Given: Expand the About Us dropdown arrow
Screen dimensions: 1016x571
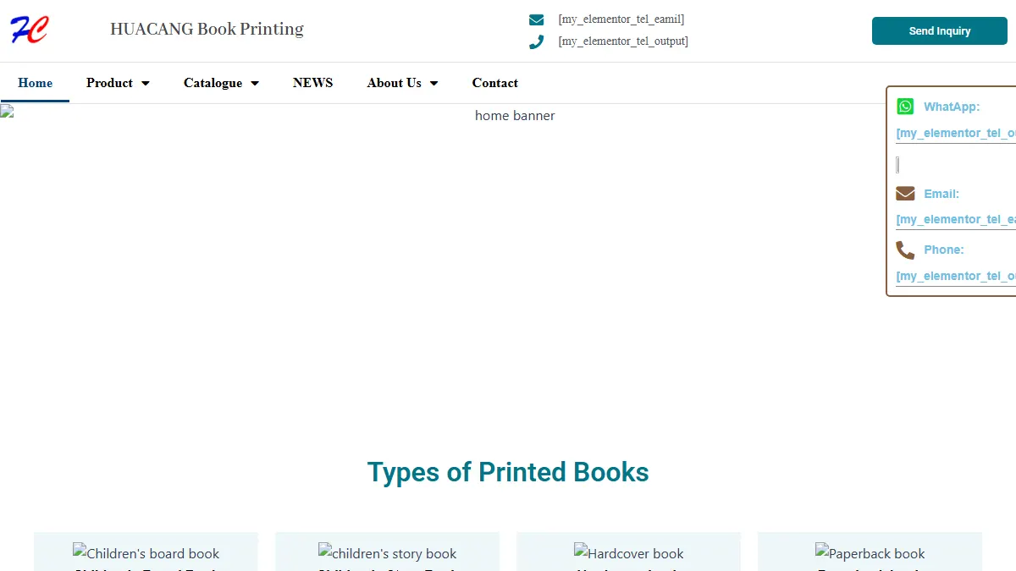Looking at the screenshot, I should pyautogui.click(x=434, y=83).
